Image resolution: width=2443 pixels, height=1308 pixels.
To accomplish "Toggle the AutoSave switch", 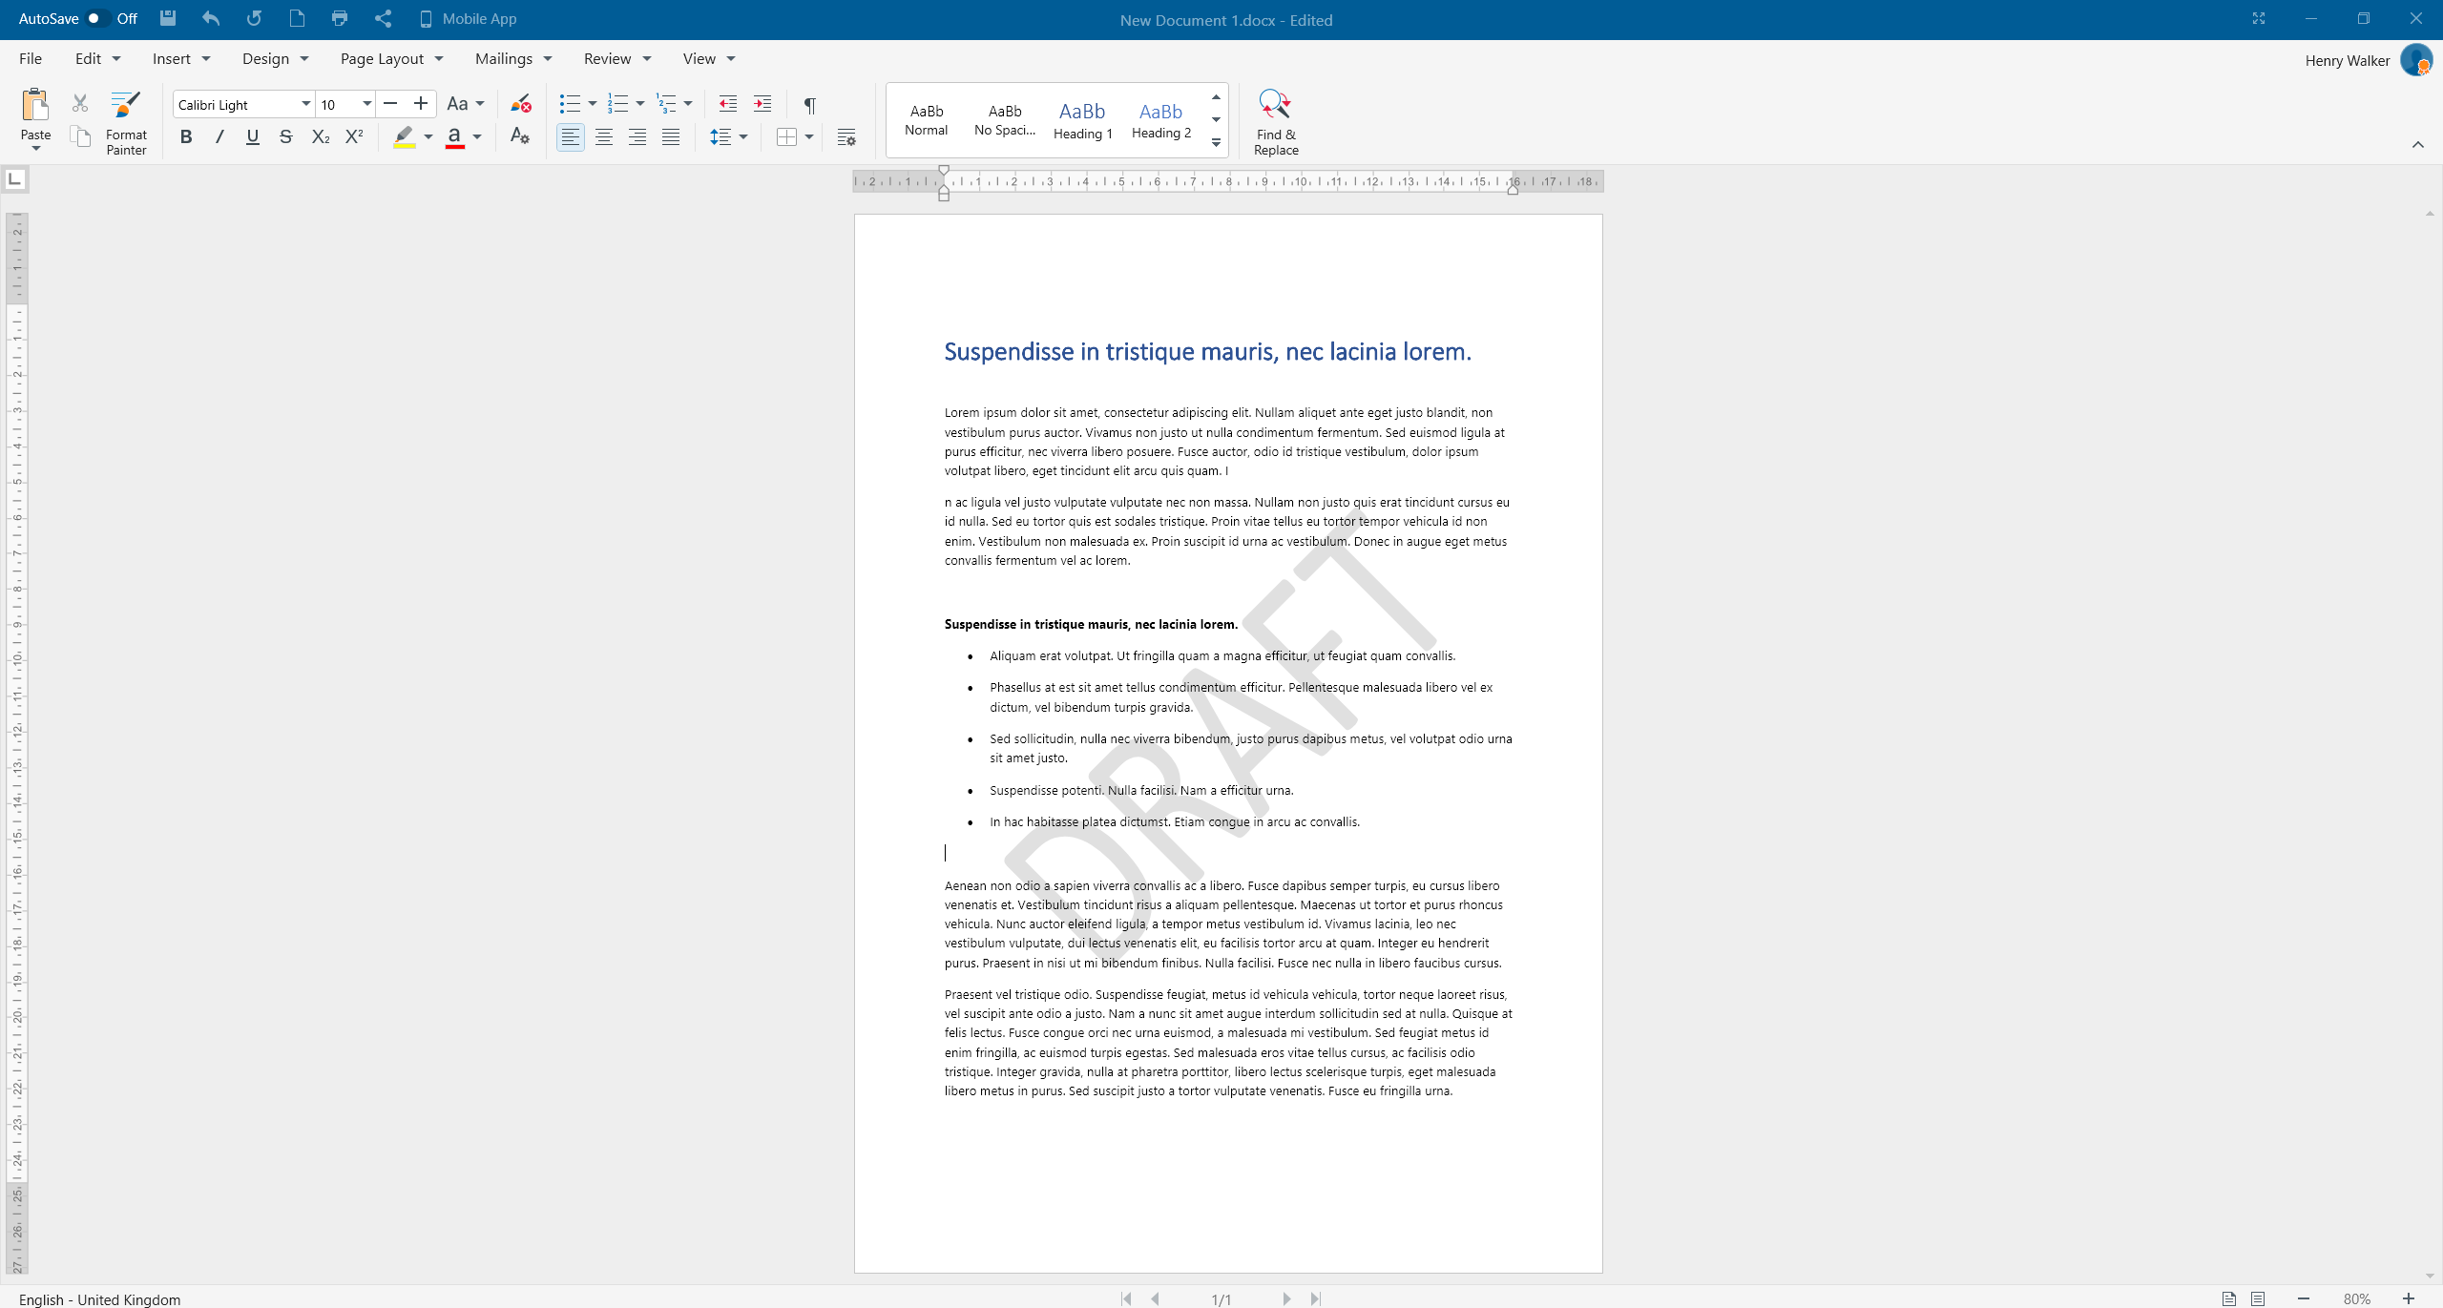I will (96, 18).
